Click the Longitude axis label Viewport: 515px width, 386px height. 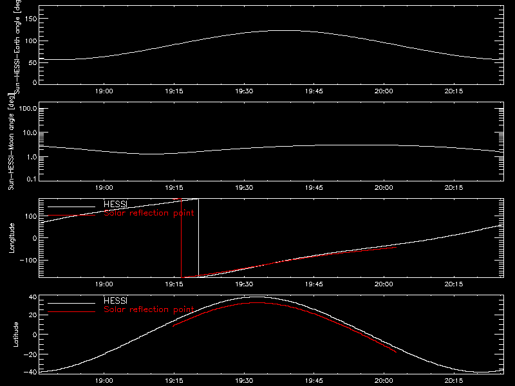[12, 238]
